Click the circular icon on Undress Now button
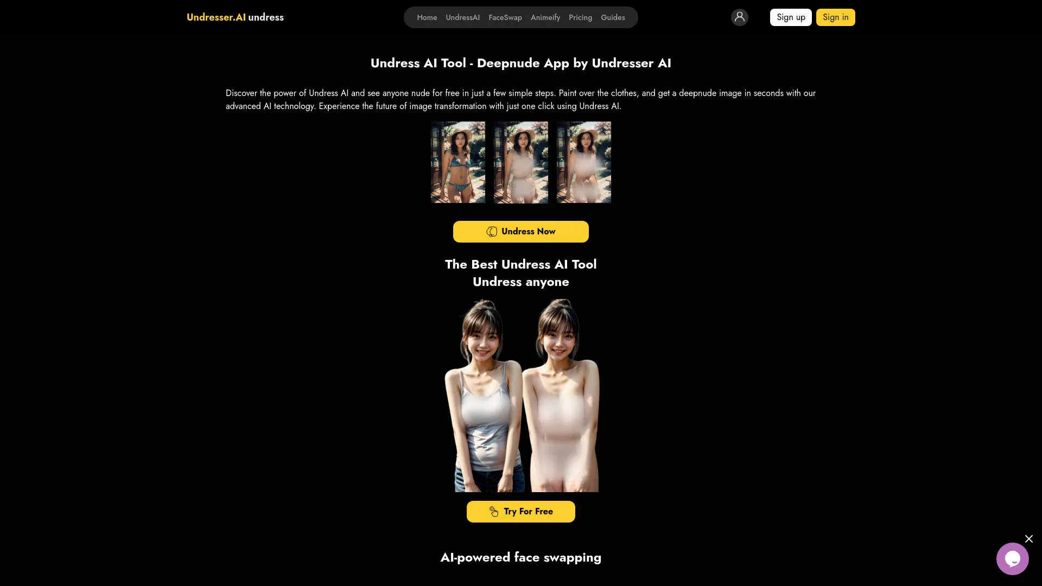Viewport: 1042px width, 586px height. pos(492,231)
